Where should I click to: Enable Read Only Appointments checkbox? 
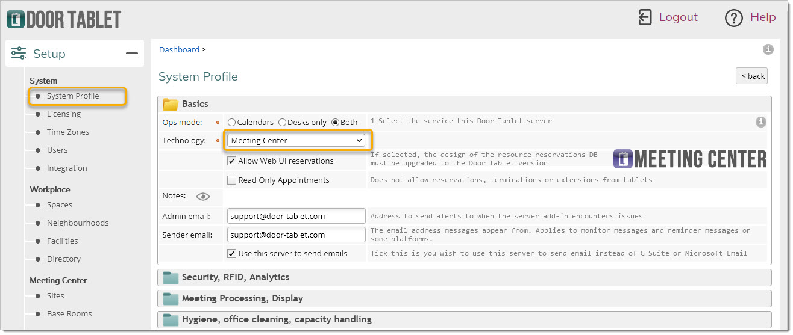(231, 180)
